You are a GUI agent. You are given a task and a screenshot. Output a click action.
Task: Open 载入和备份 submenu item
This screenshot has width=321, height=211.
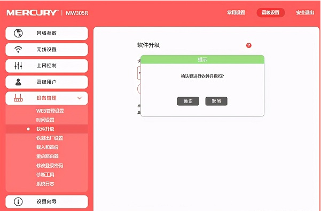pyautogui.click(x=48, y=147)
